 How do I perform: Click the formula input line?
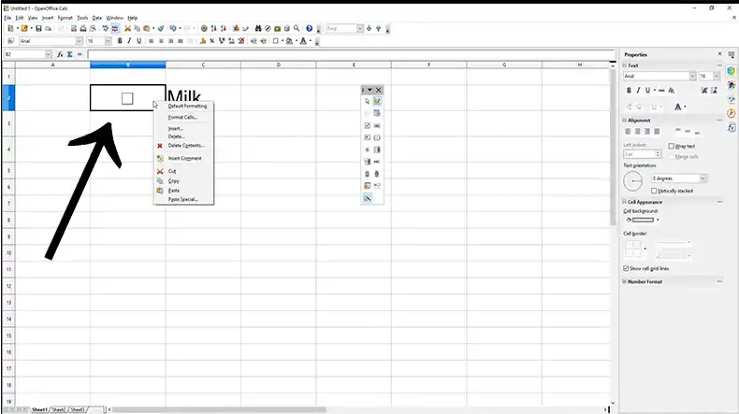[x=351, y=54]
